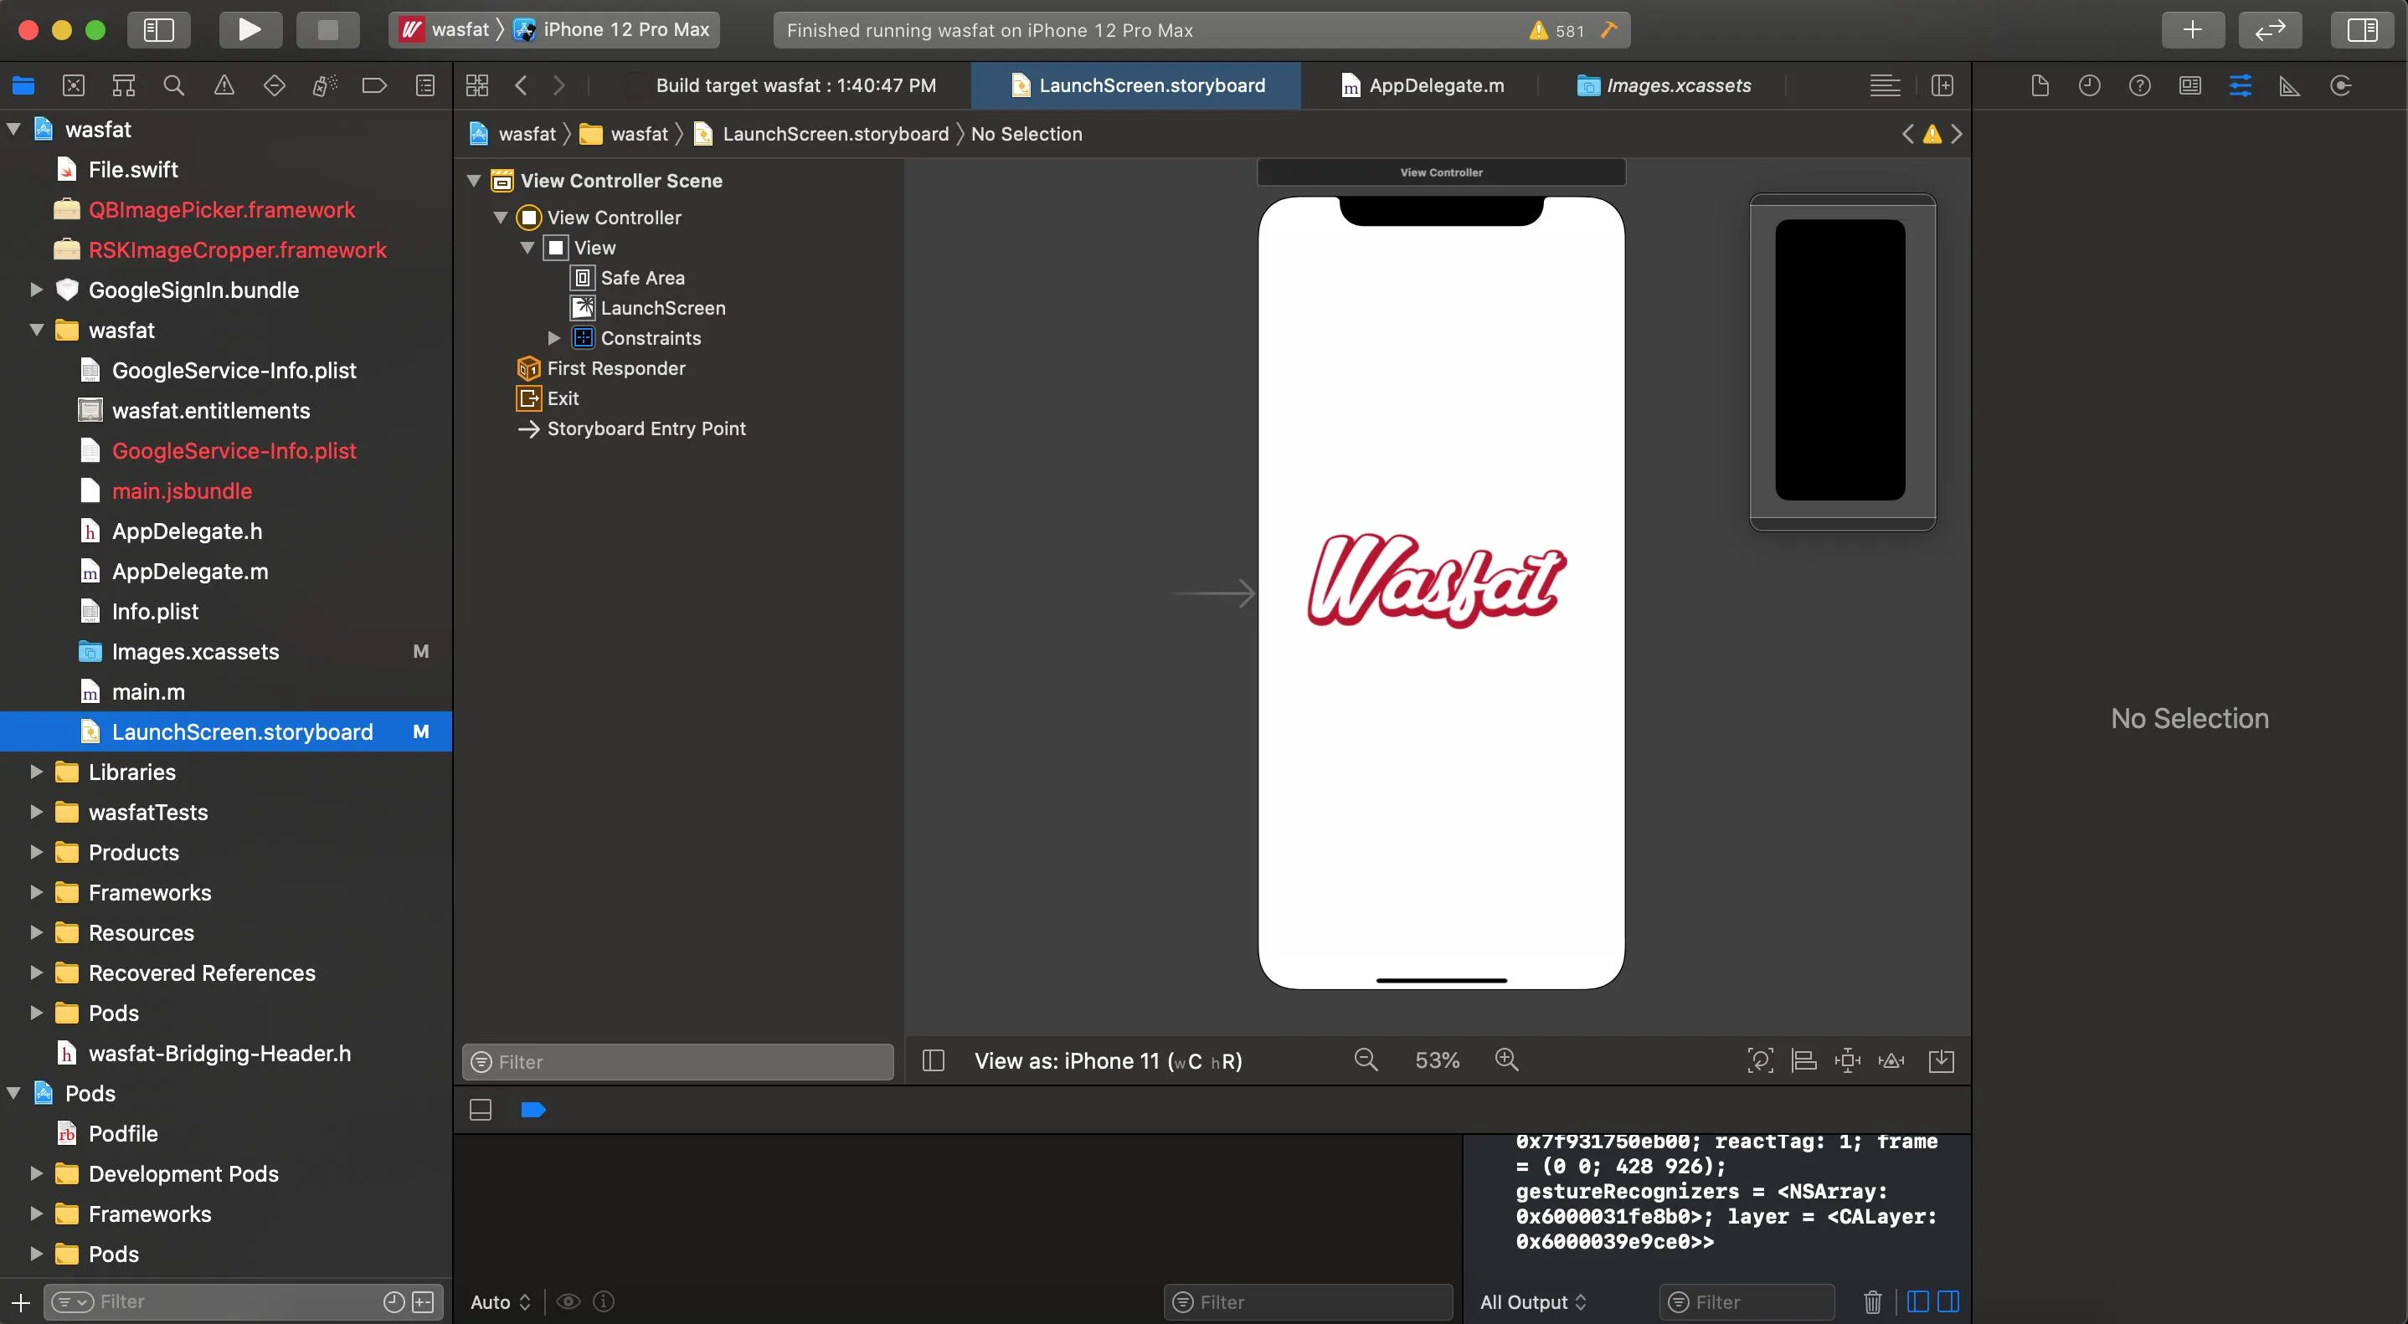Open the Size inspector ruler icon
The image size is (2408, 1324).
click(2290, 86)
